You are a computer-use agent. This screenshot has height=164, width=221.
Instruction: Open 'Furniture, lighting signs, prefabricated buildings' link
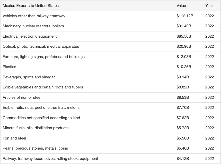click(44, 57)
